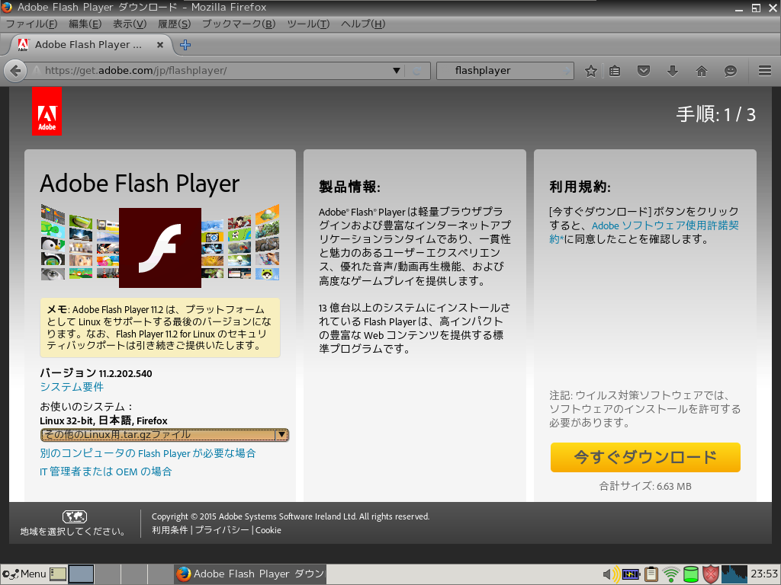Open the 表示(V) menu
Screen dimensions: 781x585
click(130, 24)
